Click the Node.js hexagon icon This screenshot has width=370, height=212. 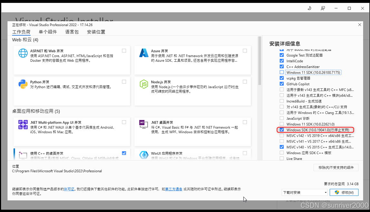pyautogui.click(x=144, y=84)
